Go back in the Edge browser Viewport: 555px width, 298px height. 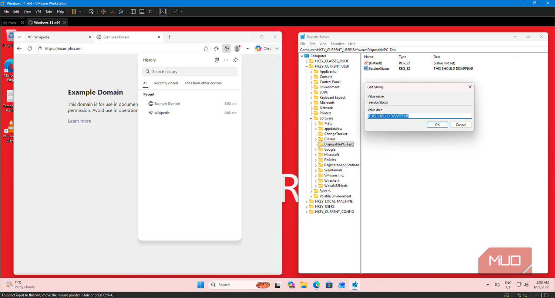coord(20,48)
